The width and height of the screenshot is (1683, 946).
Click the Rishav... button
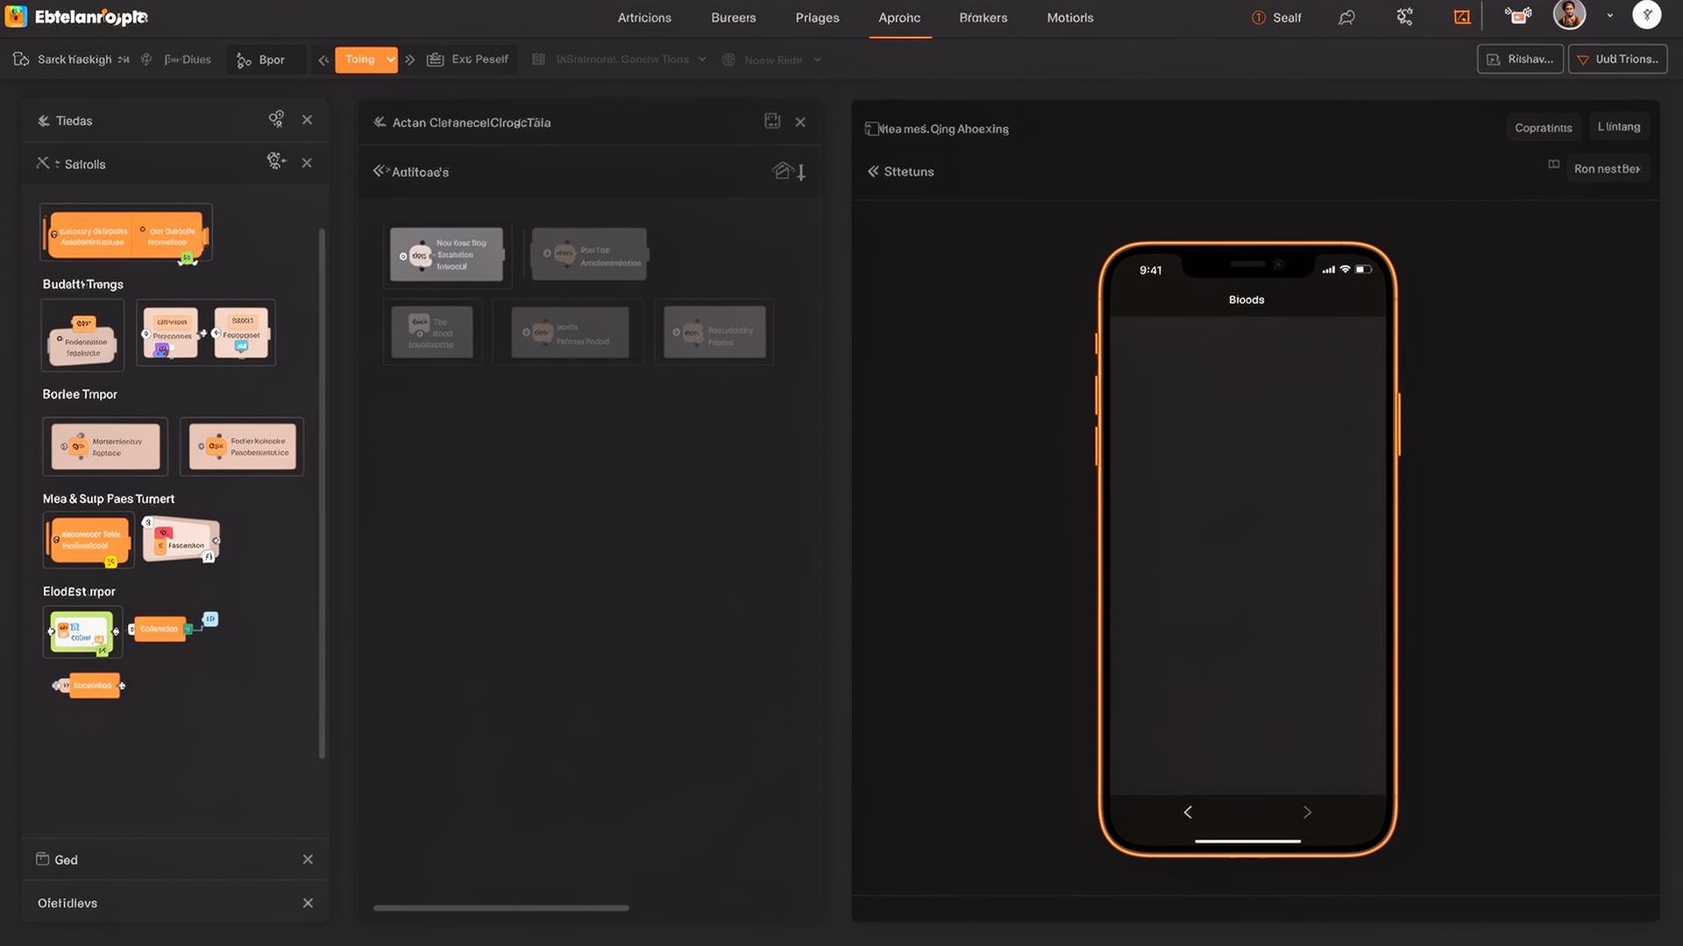point(1520,60)
